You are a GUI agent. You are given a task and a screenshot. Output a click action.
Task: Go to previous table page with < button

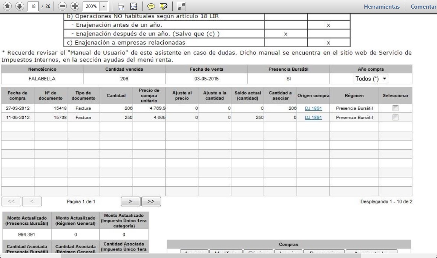point(32,201)
